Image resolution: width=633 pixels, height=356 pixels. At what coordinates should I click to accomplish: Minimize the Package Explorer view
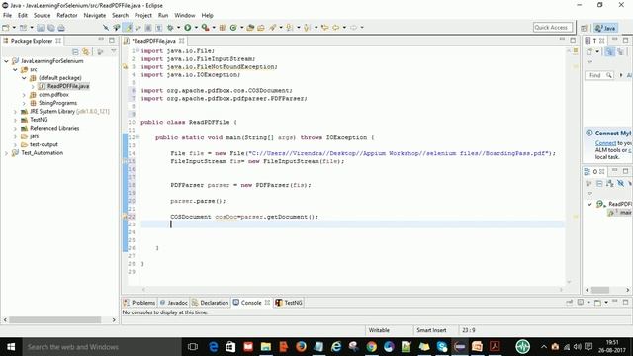[101, 40]
